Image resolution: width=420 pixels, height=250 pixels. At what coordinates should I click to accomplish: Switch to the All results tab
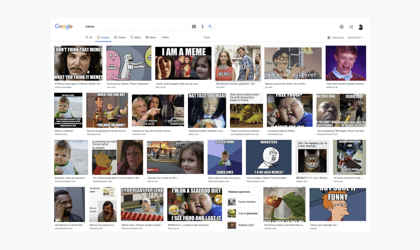click(x=89, y=37)
